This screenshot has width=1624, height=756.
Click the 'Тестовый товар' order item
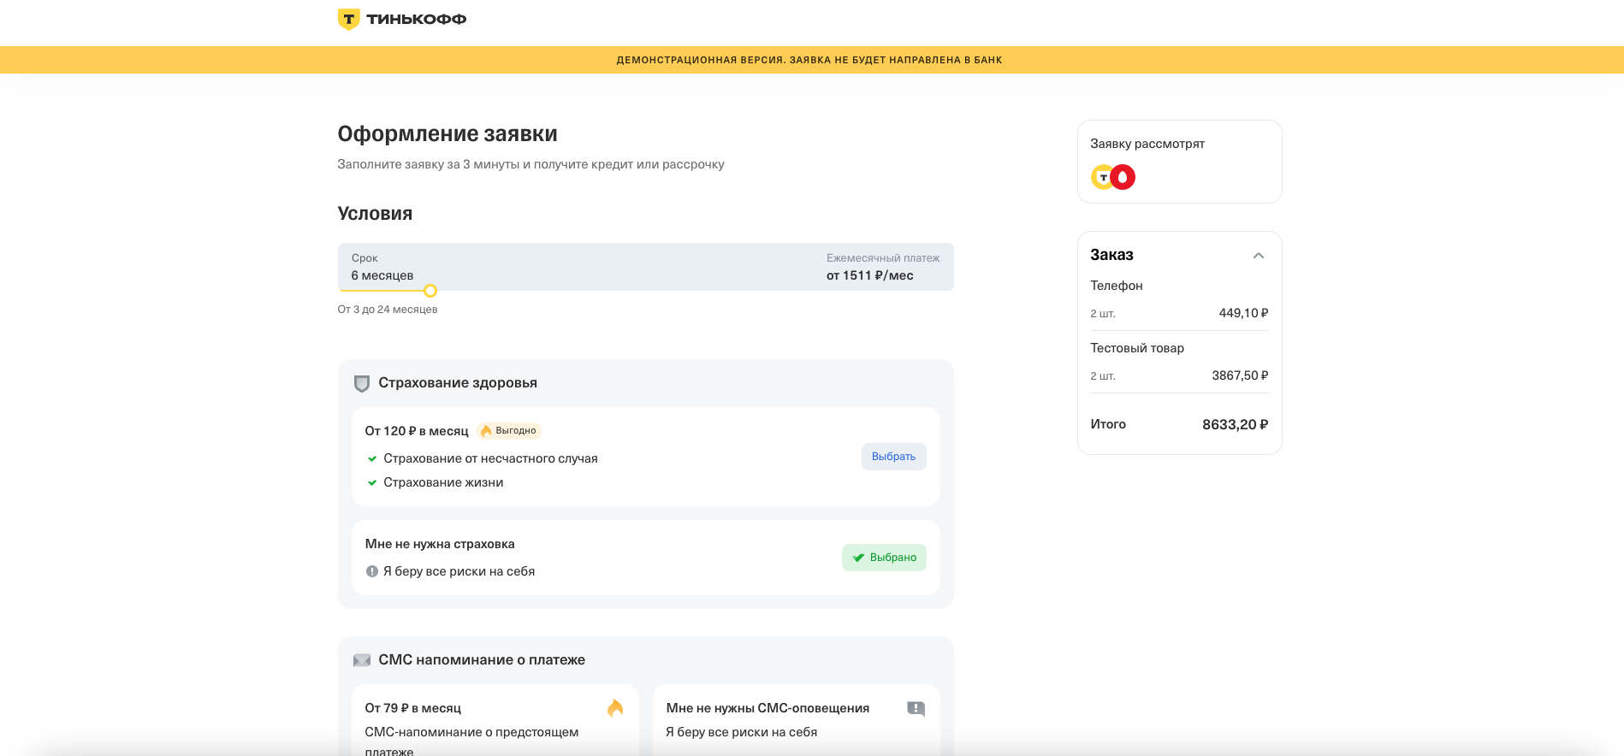pyautogui.click(x=1137, y=348)
